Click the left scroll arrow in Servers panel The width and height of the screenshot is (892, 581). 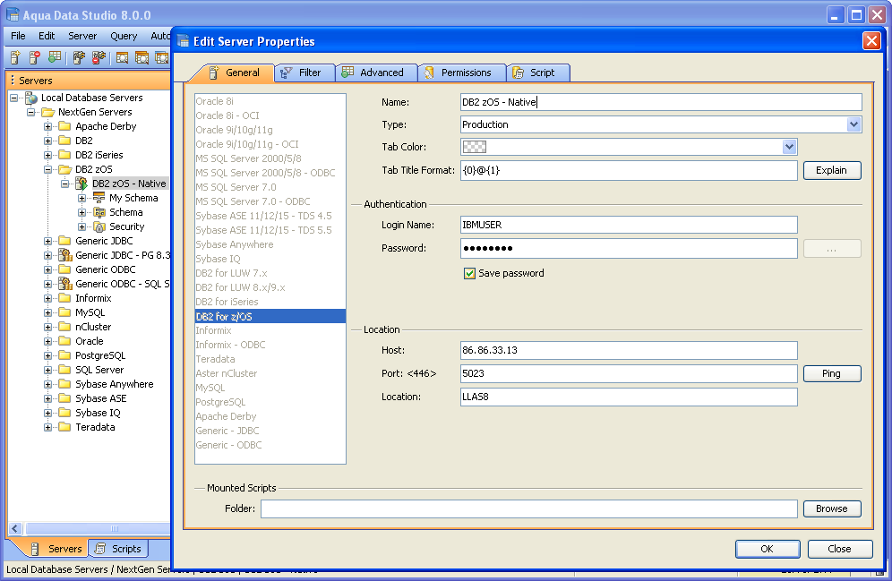tap(15, 529)
